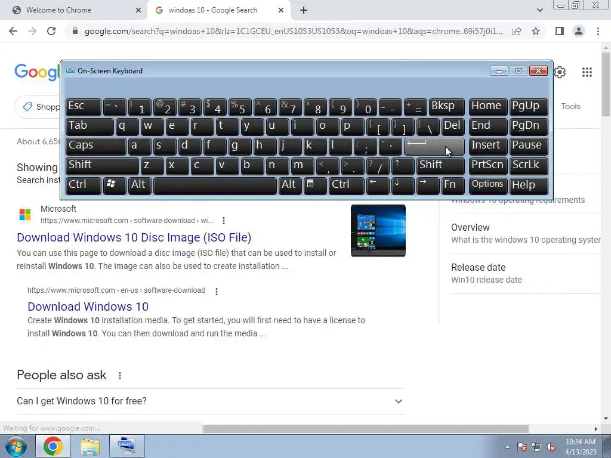Open the Windows Start menu

coord(16,446)
